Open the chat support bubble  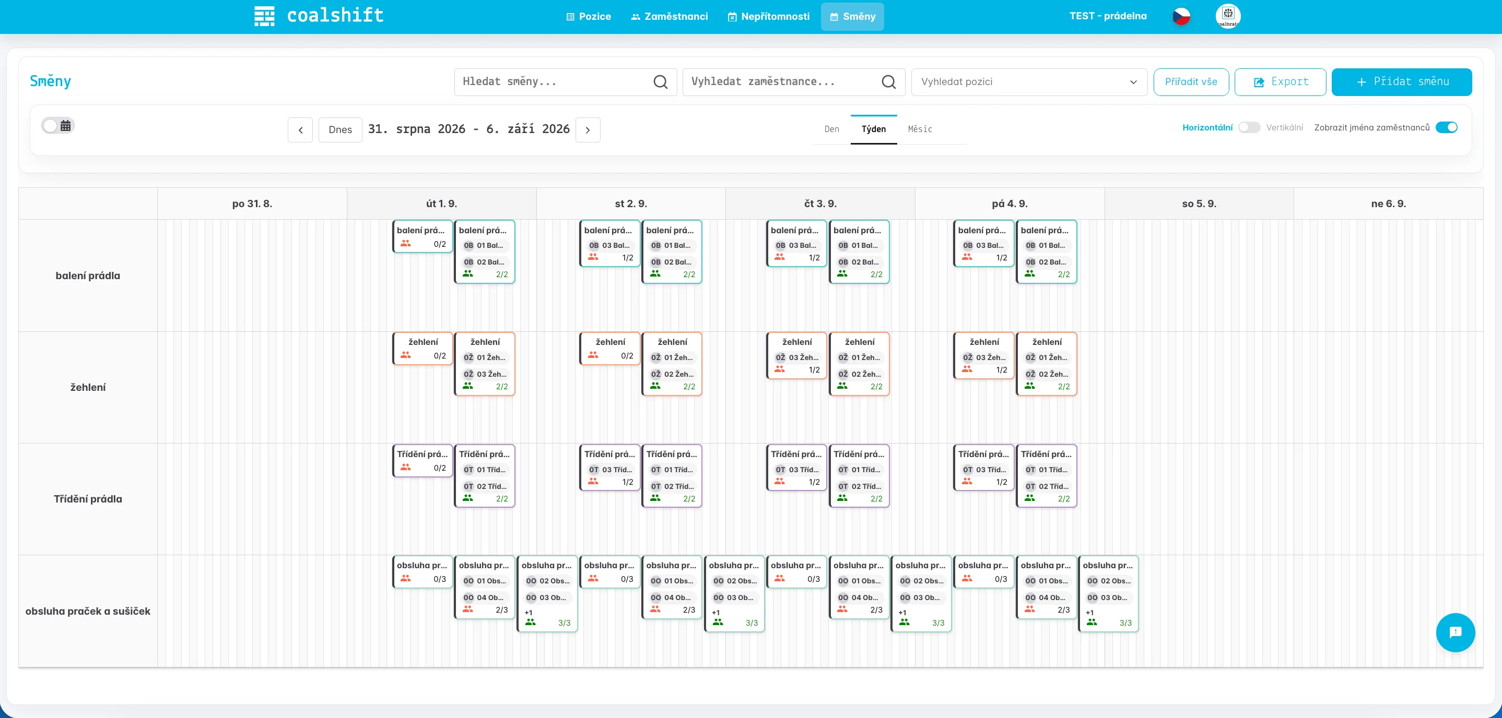coord(1456,632)
